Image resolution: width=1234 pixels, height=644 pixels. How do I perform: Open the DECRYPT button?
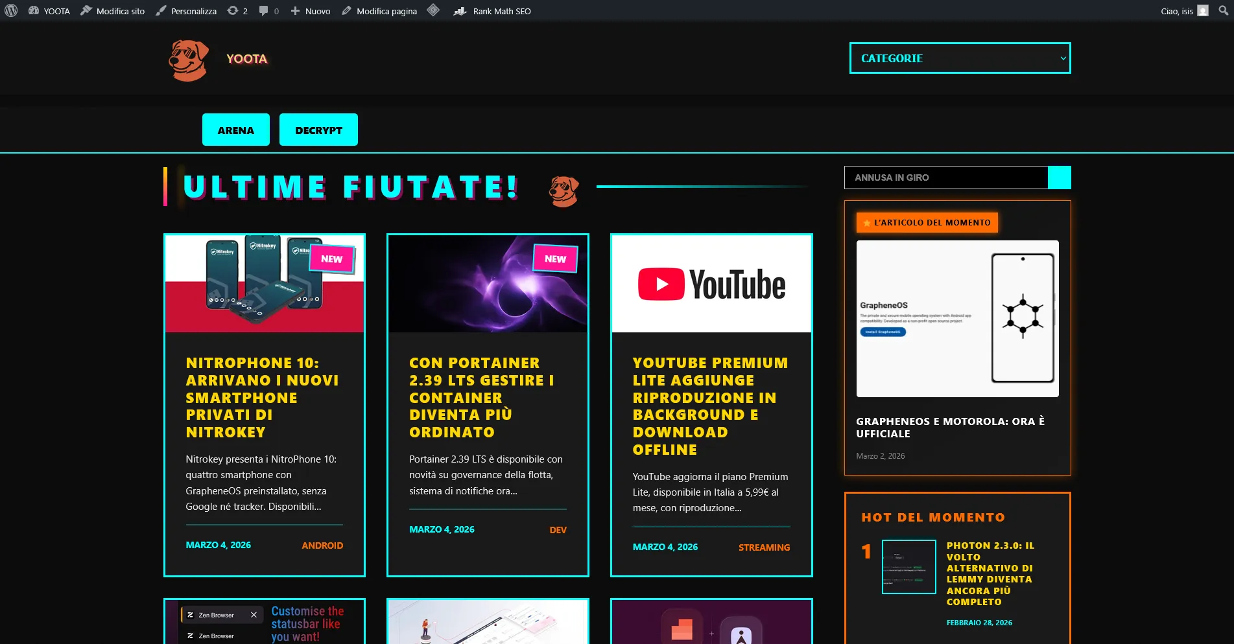click(x=318, y=130)
